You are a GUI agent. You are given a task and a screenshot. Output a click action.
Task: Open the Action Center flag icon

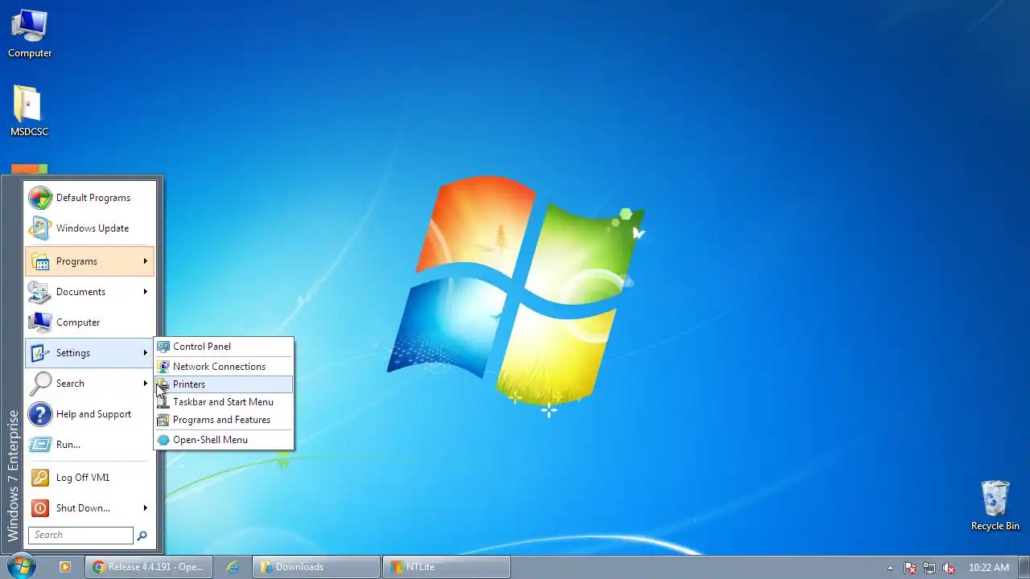click(910, 568)
